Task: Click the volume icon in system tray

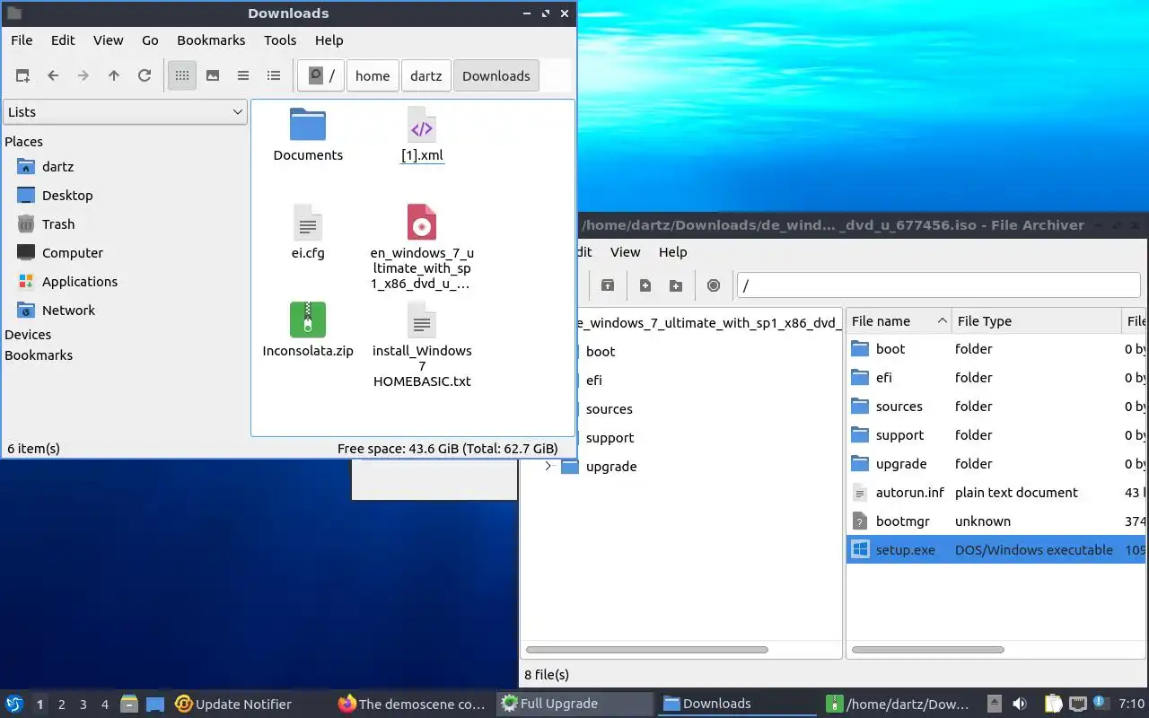Action: click(x=1019, y=705)
